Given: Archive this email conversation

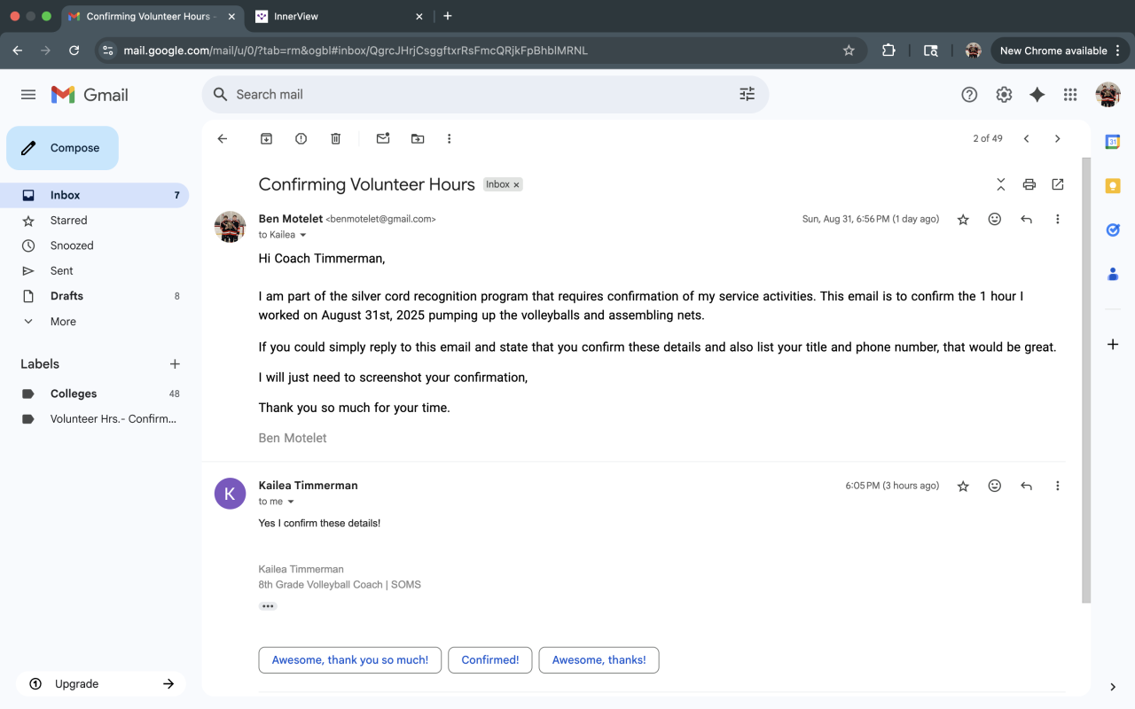Looking at the screenshot, I should click(266, 138).
